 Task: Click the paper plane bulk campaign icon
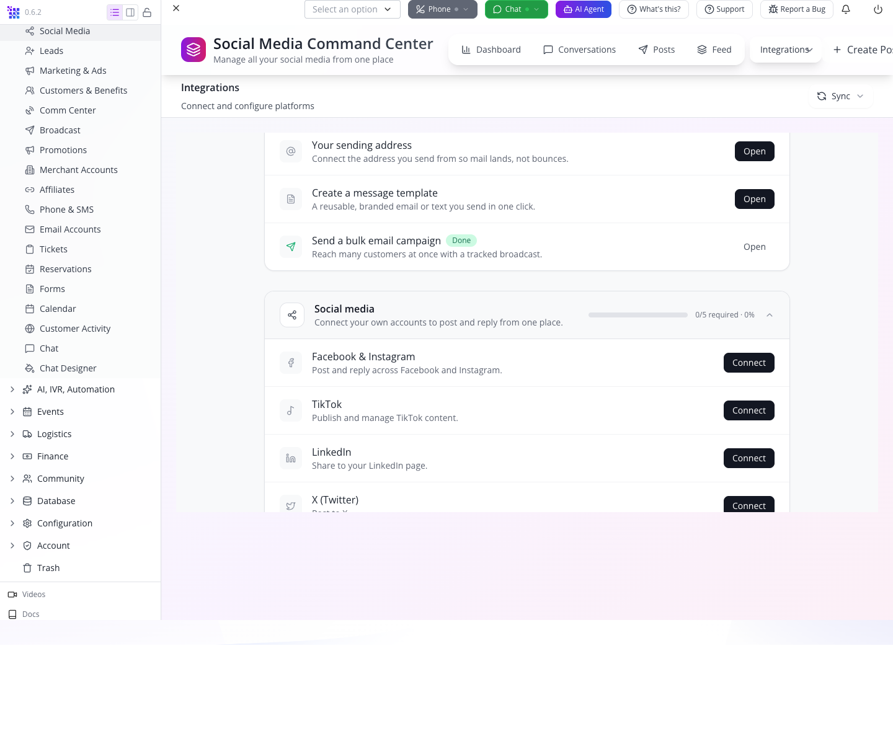(291, 247)
